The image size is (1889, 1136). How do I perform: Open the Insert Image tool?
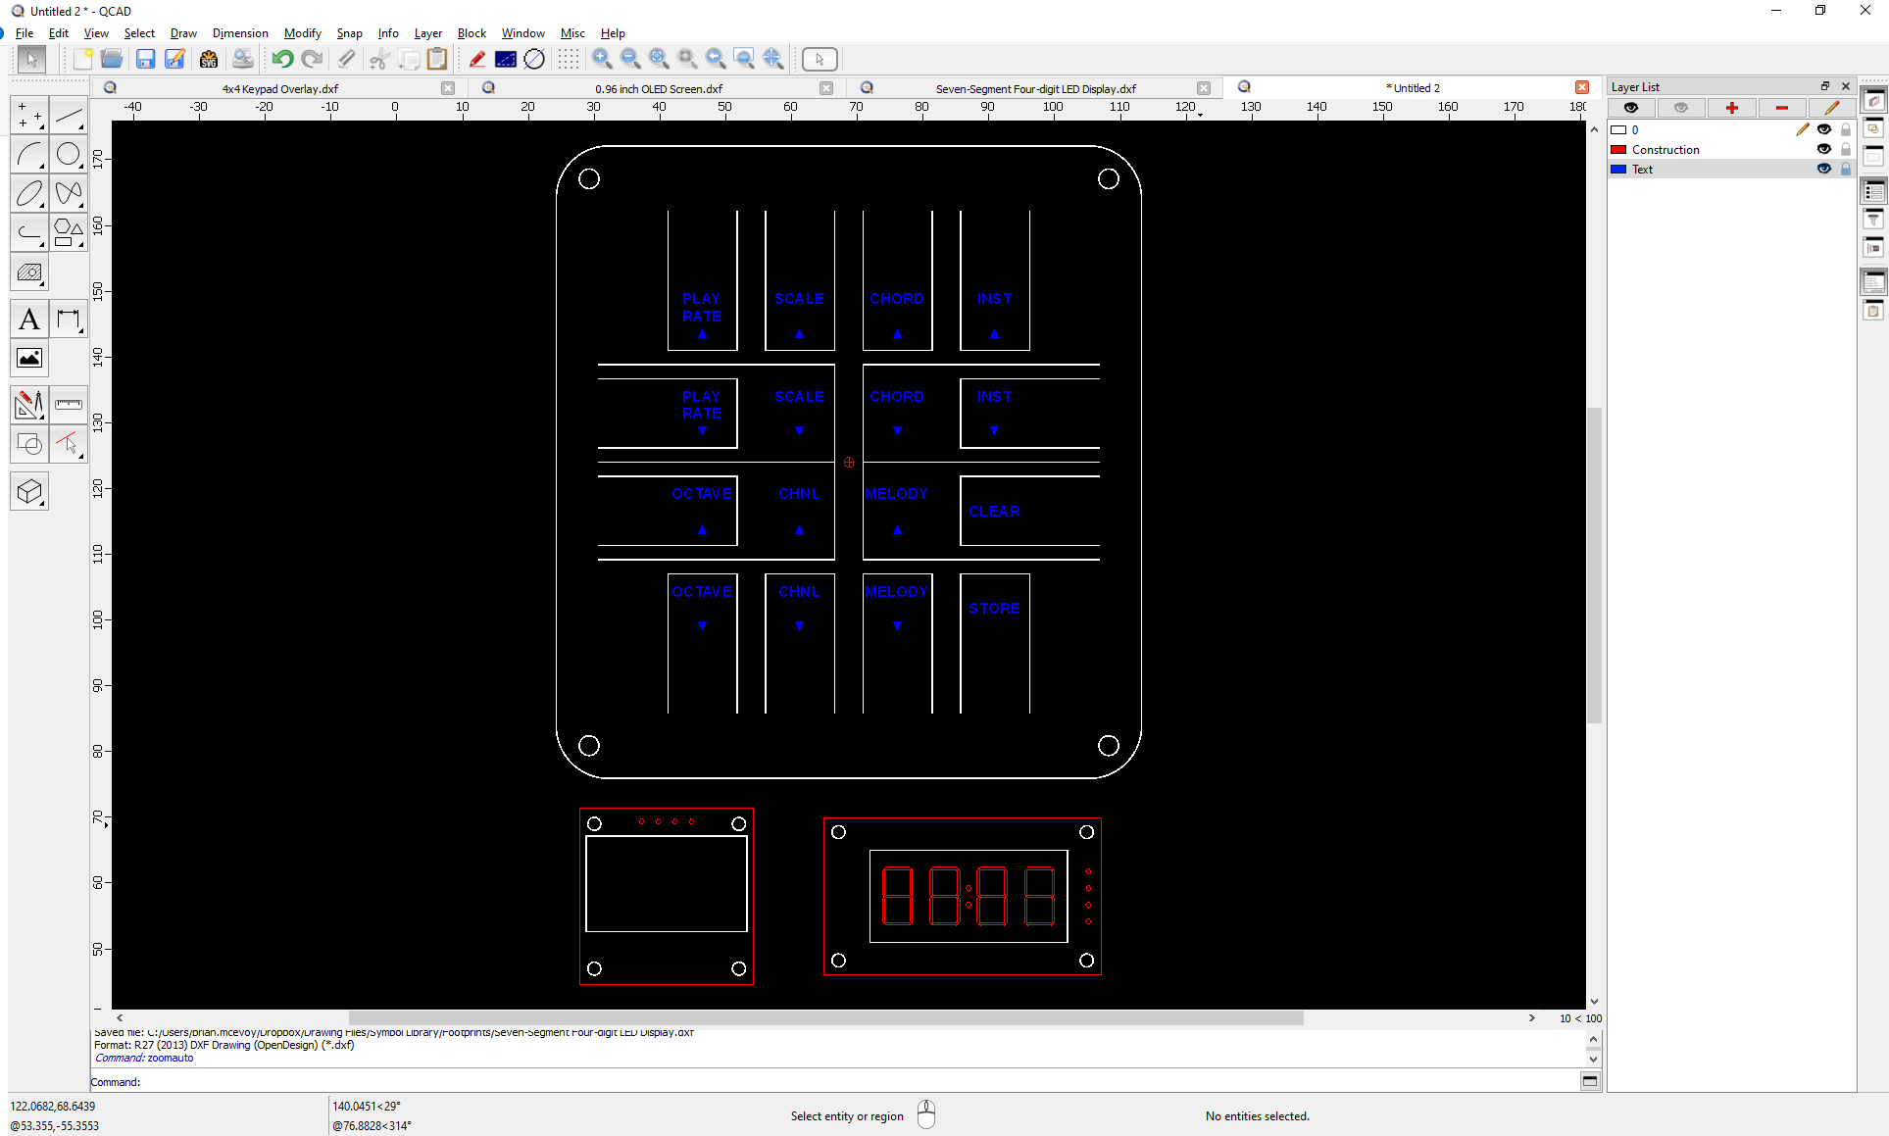29,358
